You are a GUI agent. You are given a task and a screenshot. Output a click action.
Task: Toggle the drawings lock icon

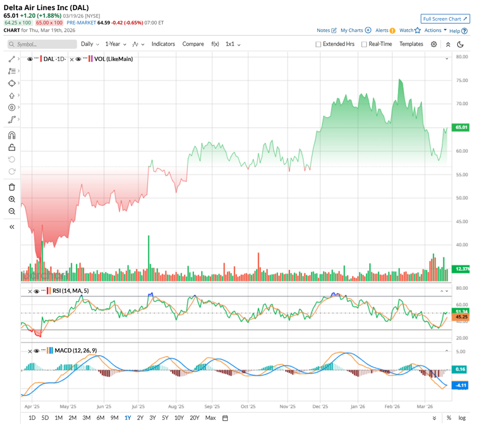point(12,147)
